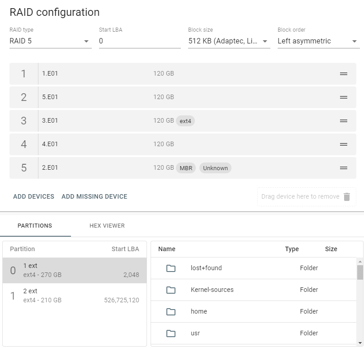Click the folder icon beside Kernel-sources
Screen dimensions: 364x348
pyautogui.click(x=170, y=290)
